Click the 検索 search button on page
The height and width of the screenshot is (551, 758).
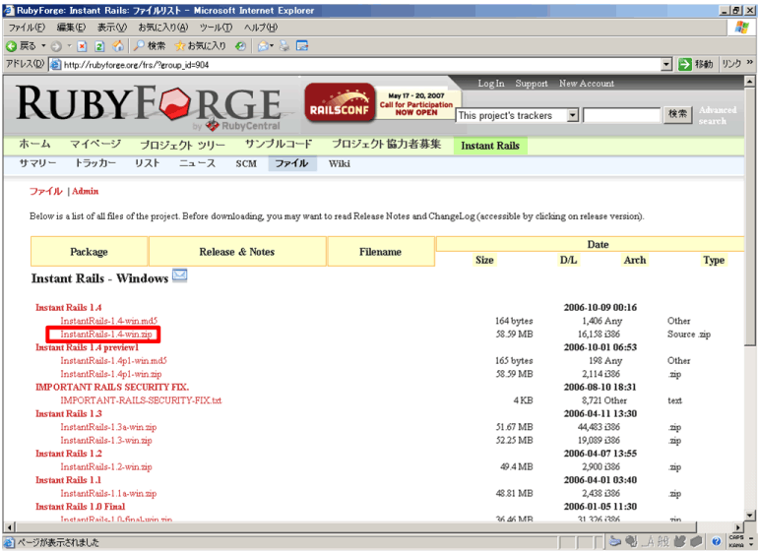(x=677, y=114)
